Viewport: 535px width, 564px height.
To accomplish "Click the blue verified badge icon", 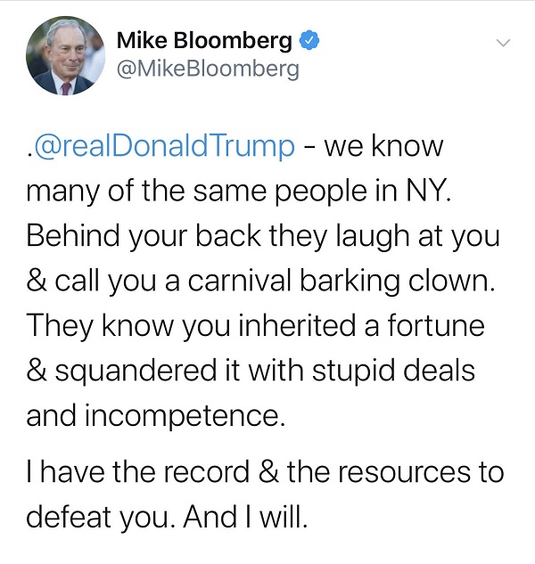I will coord(309,40).
